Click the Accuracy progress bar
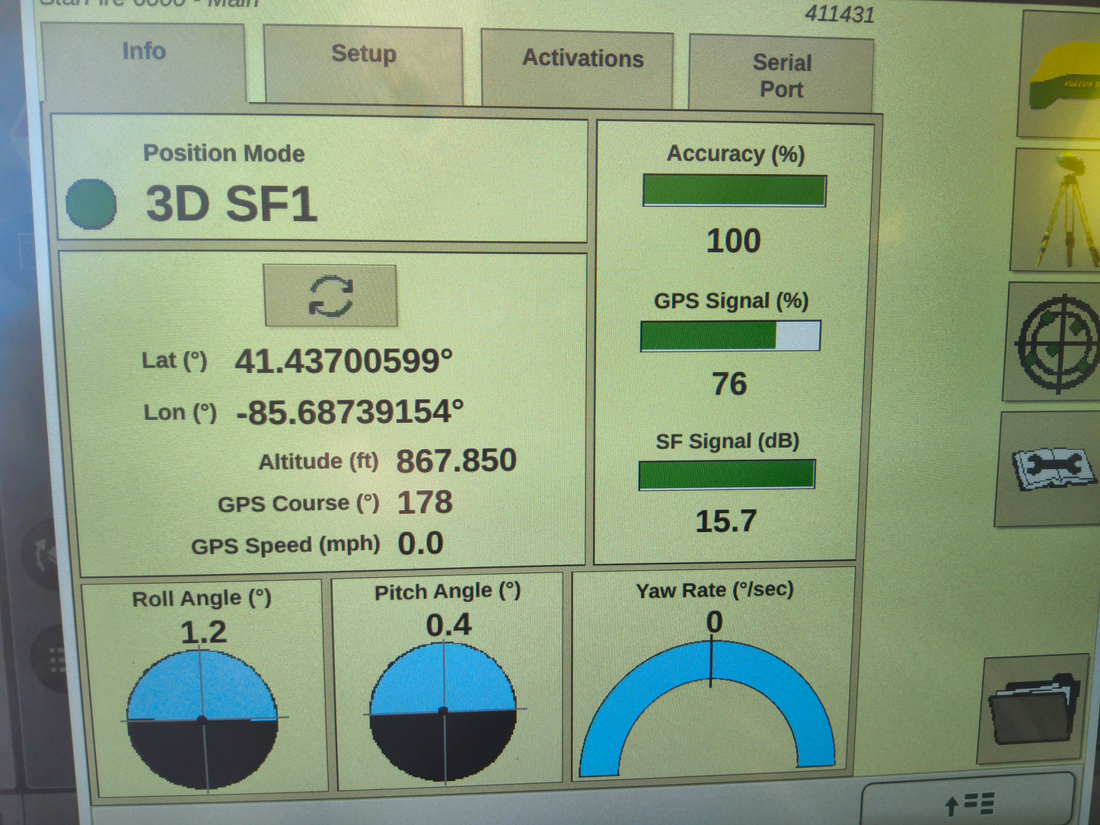The image size is (1100, 825). [735, 190]
